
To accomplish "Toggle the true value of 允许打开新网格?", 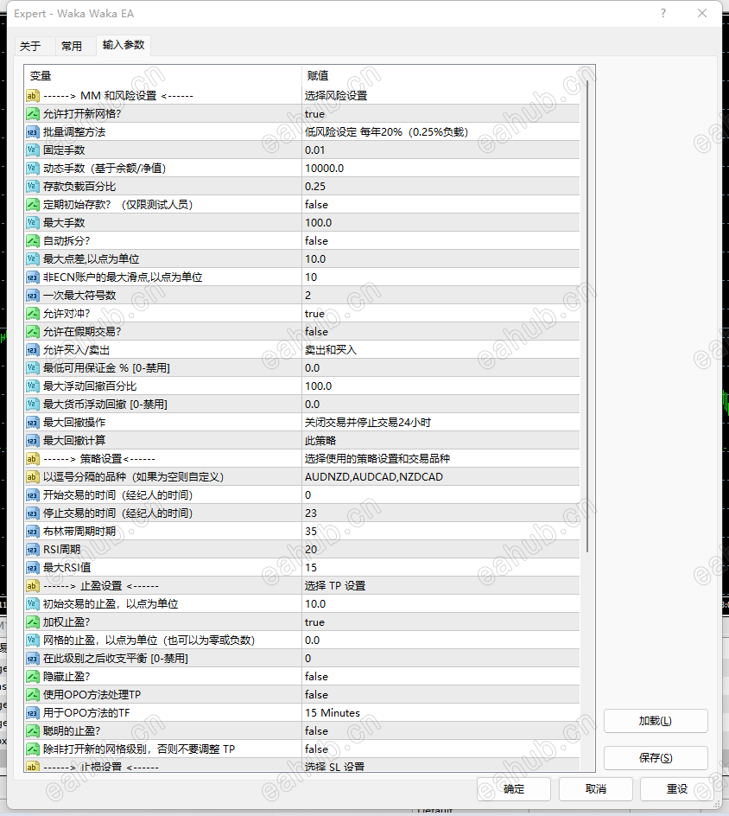I will (441, 114).
